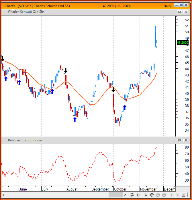Click the tall blue November gap-up candle

point(155,36)
